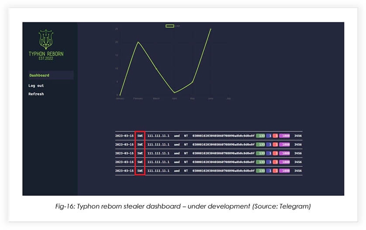The width and height of the screenshot is (366, 230).
Task: Click the April low point on the chart
Action: (174, 93)
